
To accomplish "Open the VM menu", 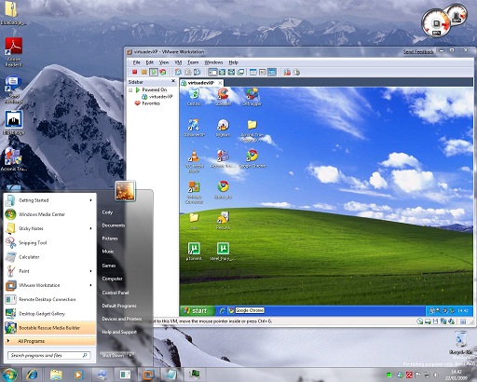I will click(178, 62).
